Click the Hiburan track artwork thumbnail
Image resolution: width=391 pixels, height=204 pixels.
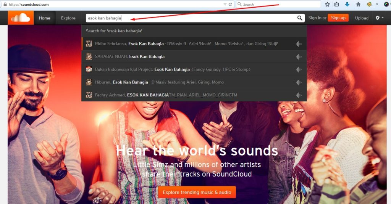(89, 82)
